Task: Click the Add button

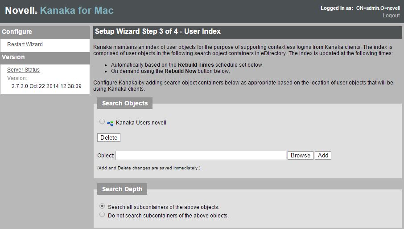Action: [x=323, y=156]
